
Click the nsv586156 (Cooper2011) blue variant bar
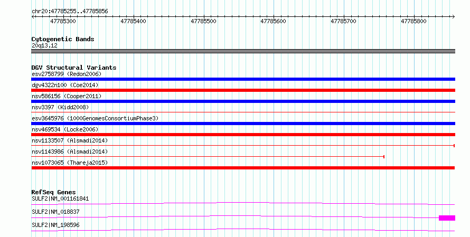tap(243, 101)
